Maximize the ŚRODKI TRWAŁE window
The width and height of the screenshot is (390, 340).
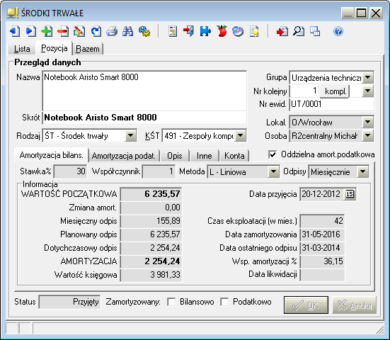pyautogui.click(x=361, y=13)
